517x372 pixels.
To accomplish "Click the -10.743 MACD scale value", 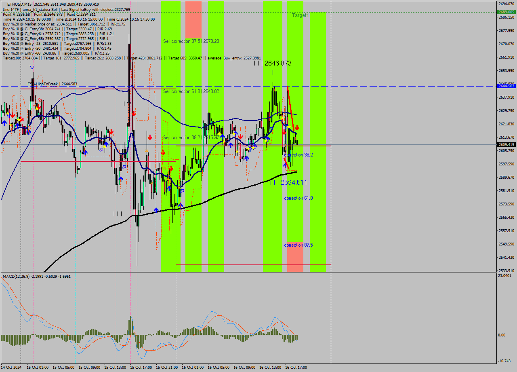I will (505, 361).
